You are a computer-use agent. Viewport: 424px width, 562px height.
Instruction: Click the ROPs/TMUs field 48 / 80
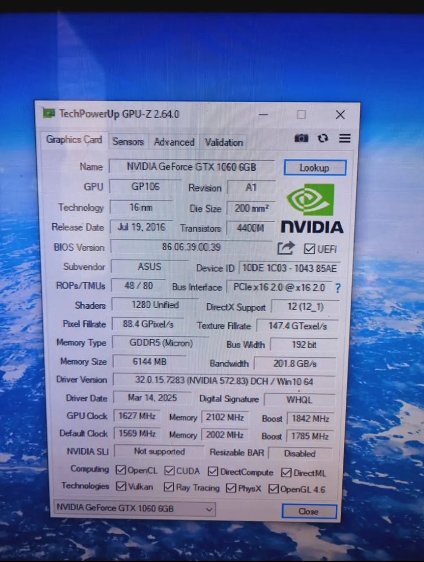tap(139, 286)
